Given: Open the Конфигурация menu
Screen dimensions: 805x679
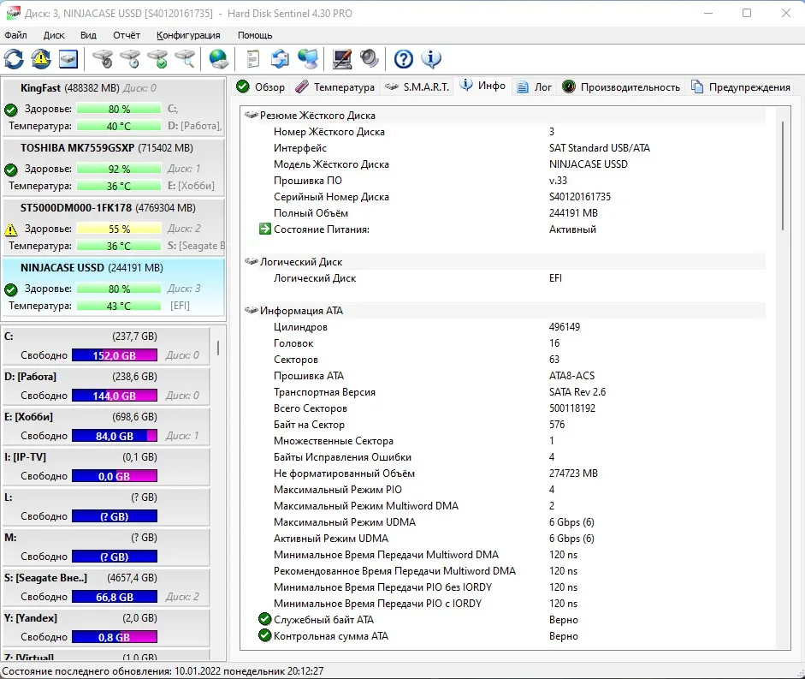Looking at the screenshot, I should pyautogui.click(x=188, y=35).
